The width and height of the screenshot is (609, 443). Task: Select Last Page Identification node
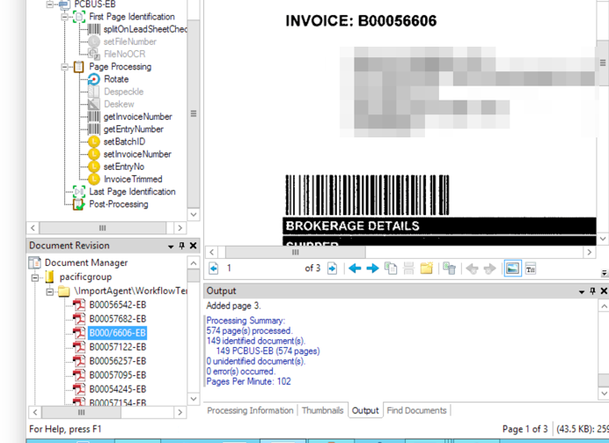coord(132,192)
